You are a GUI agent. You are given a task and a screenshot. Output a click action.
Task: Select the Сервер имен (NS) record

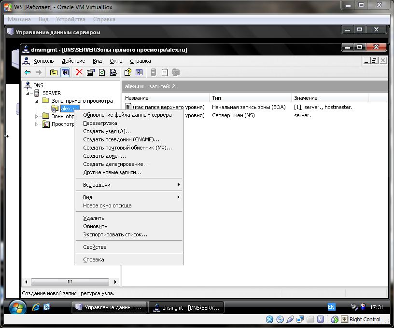[233, 115]
